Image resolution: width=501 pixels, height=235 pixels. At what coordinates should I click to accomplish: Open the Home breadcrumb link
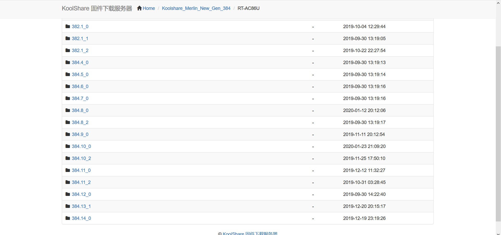[x=149, y=8]
